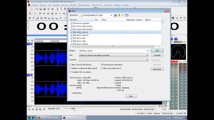The image size is (214, 120).
Task: Enable Abrir como pistas de CD checkbox
Action: click(102, 68)
